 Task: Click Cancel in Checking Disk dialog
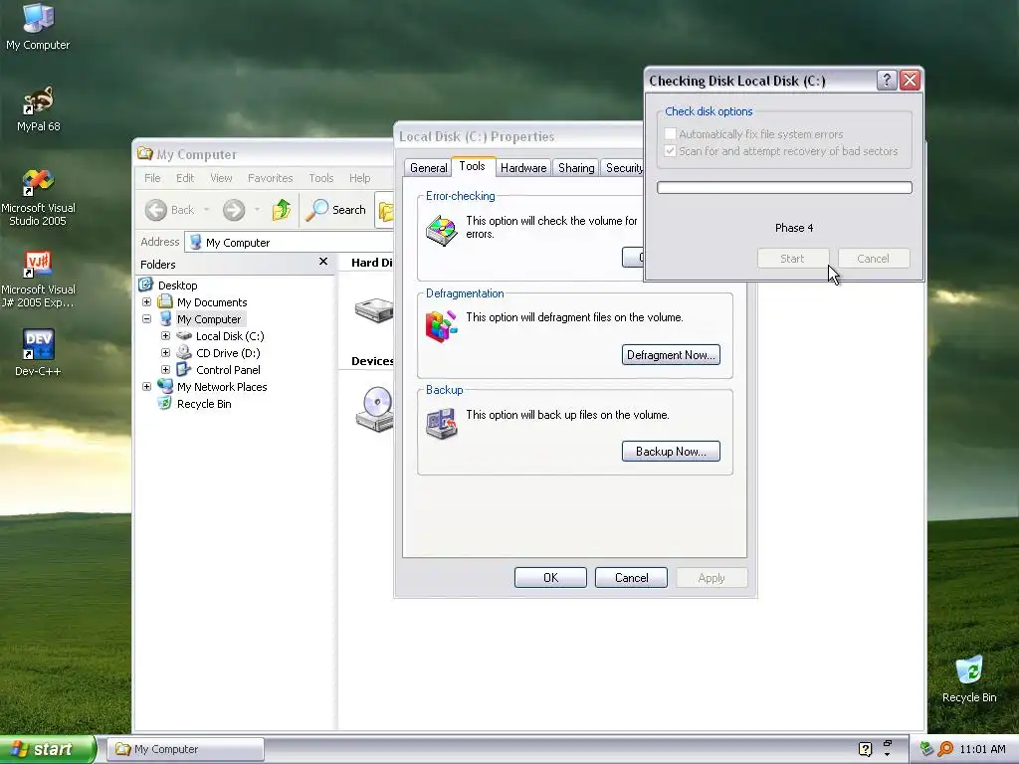873,259
